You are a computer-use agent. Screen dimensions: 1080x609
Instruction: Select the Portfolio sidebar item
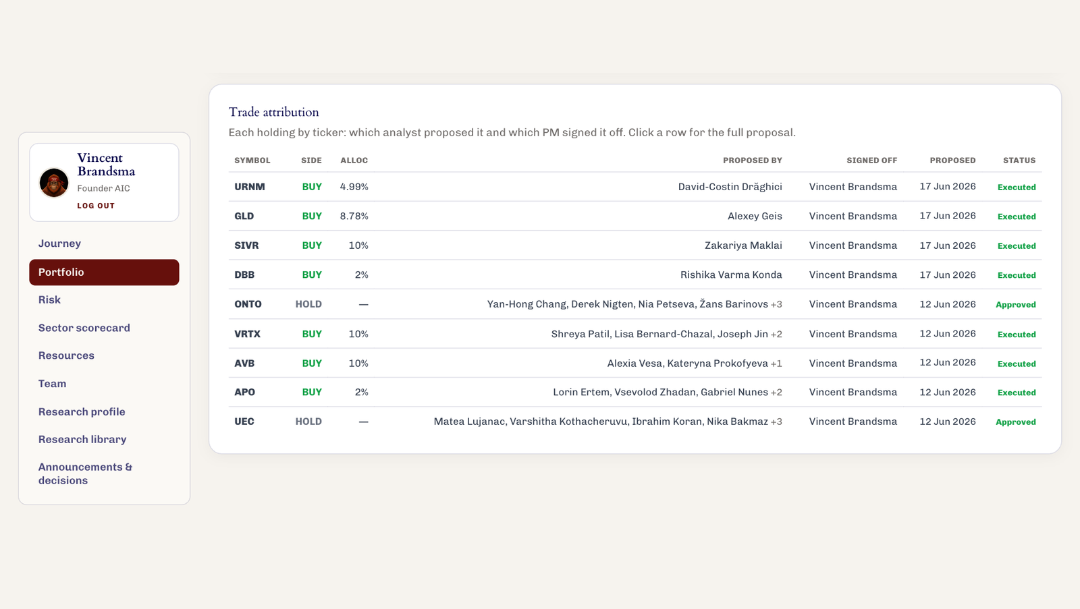pyautogui.click(x=104, y=272)
